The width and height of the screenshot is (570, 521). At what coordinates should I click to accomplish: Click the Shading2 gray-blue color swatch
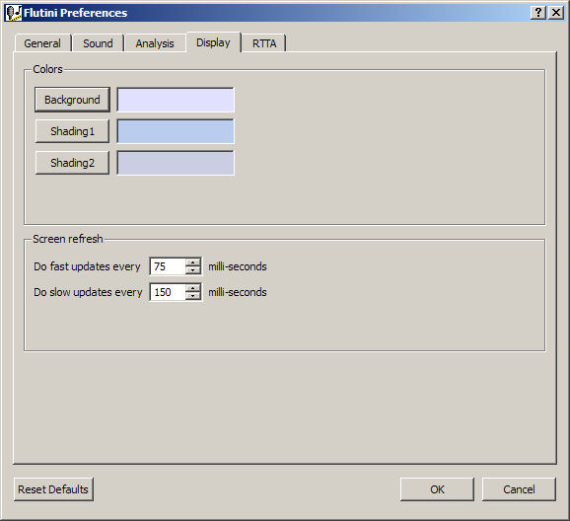coord(176,163)
